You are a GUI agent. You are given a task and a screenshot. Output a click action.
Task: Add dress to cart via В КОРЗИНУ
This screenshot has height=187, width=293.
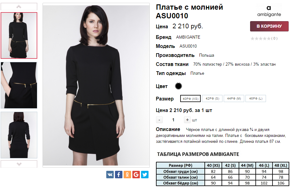click(269, 26)
